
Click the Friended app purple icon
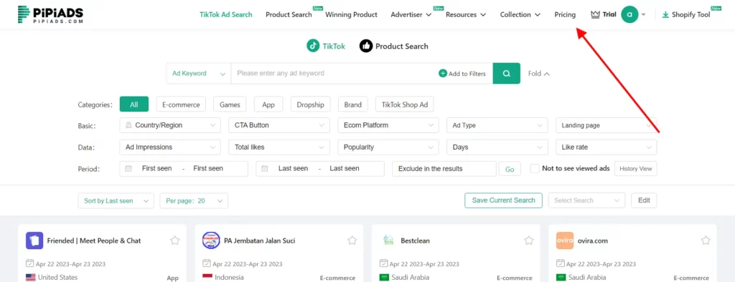(x=34, y=240)
